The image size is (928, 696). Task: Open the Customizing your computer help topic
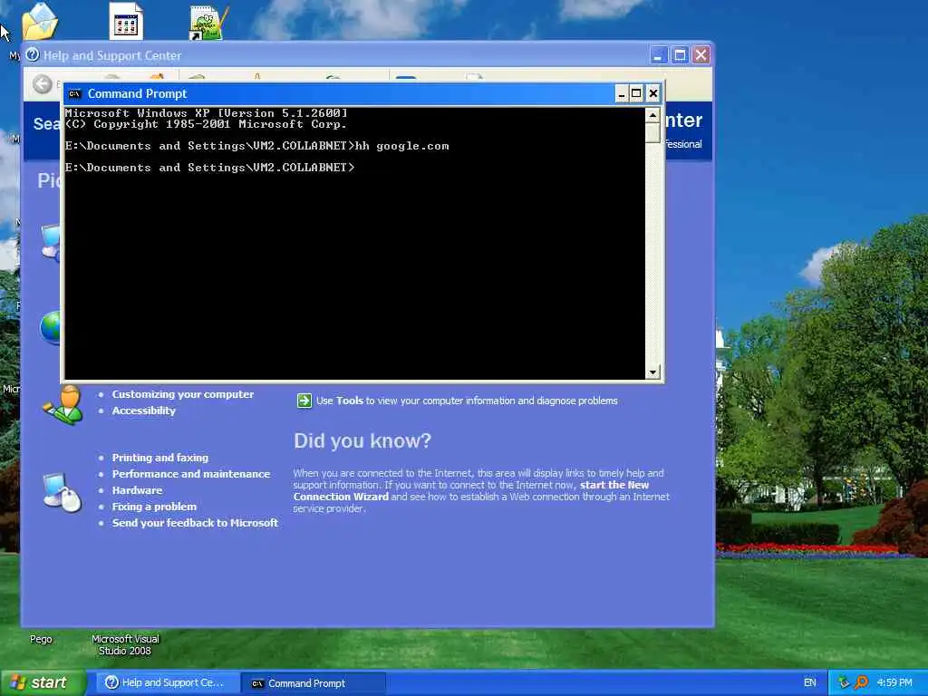pos(183,394)
